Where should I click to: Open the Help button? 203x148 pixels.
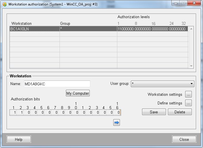click(x=19, y=139)
